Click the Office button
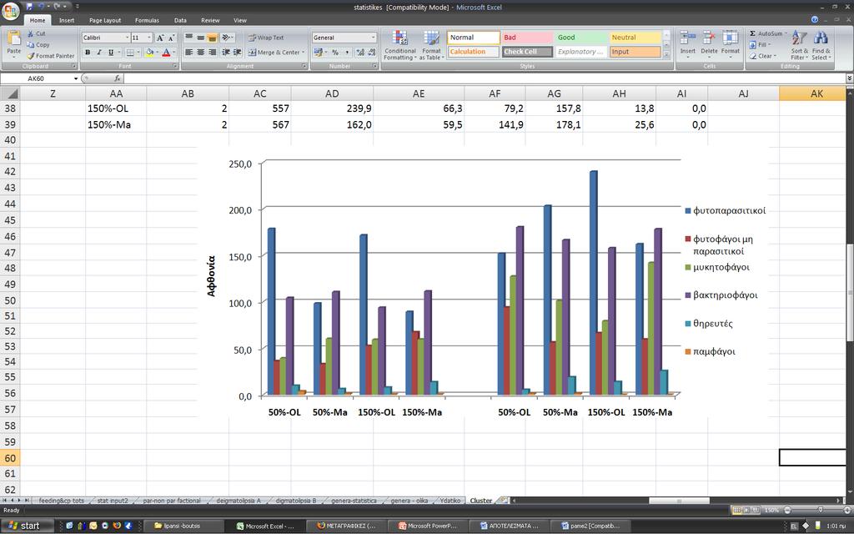Screen dimensions: 854x534 [10, 11]
